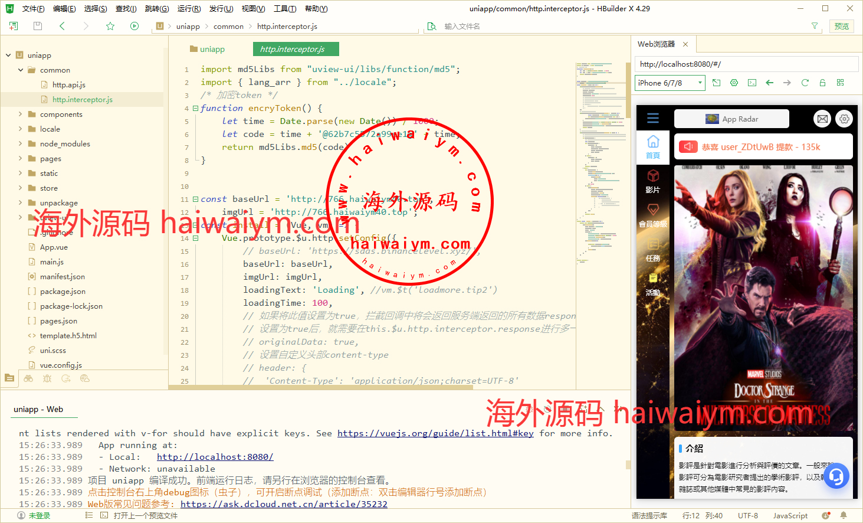
Task: Expand the locale folder
Action: [21, 129]
